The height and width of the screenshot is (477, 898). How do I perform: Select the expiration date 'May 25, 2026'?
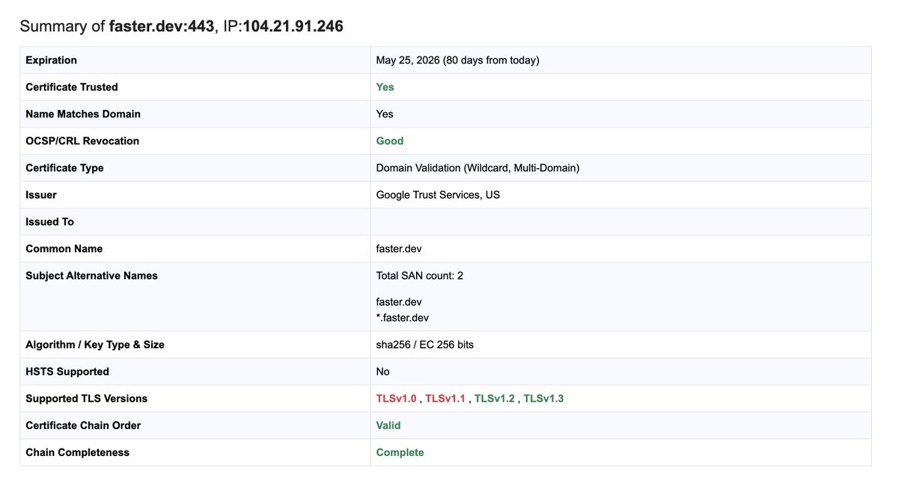click(408, 60)
